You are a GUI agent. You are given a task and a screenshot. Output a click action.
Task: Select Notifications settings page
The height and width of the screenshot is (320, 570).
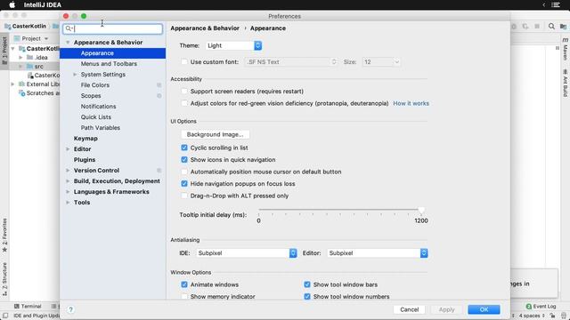(99, 107)
